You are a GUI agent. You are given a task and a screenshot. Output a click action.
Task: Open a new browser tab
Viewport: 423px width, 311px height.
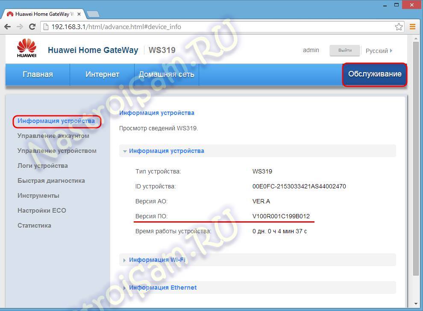click(x=93, y=14)
